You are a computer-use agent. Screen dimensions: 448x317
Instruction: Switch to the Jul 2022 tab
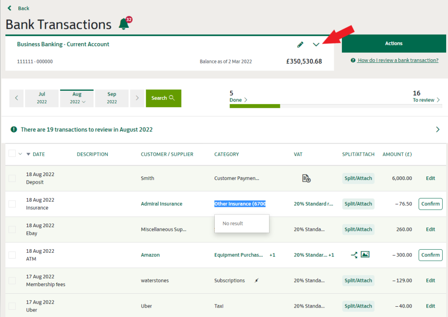point(42,98)
